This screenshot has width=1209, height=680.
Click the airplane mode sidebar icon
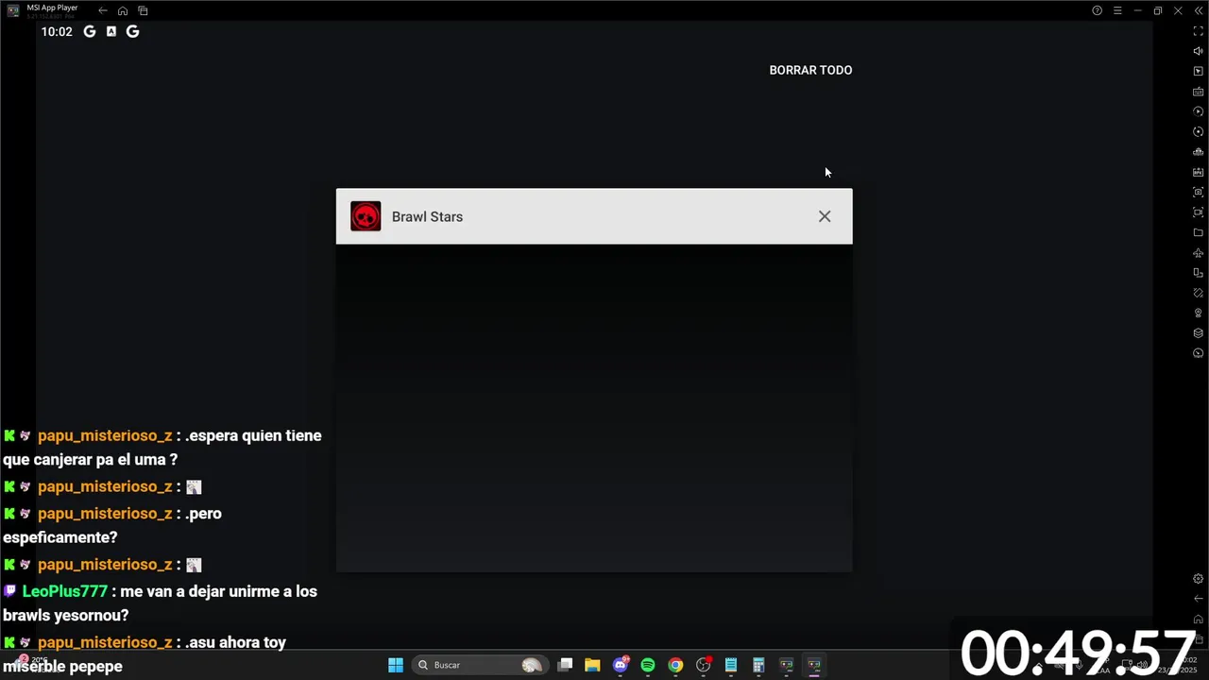point(1199,253)
